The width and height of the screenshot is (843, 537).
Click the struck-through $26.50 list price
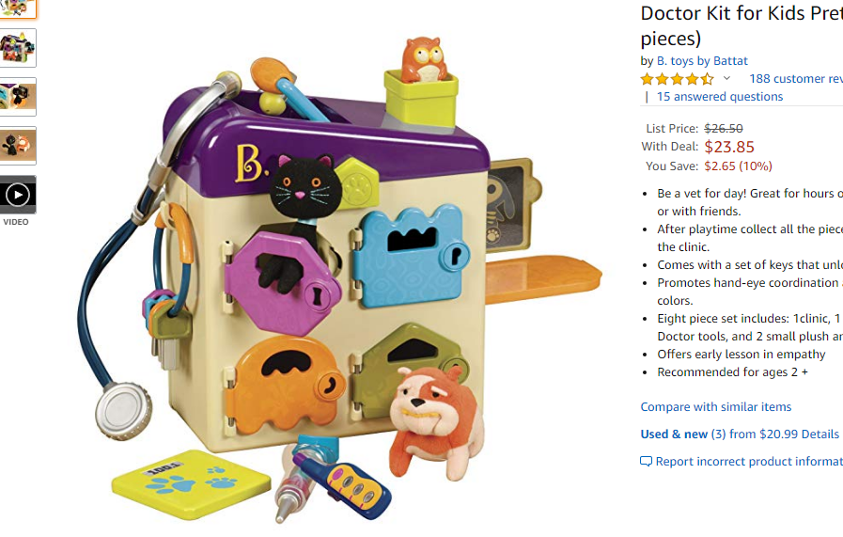pyautogui.click(x=724, y=129)
